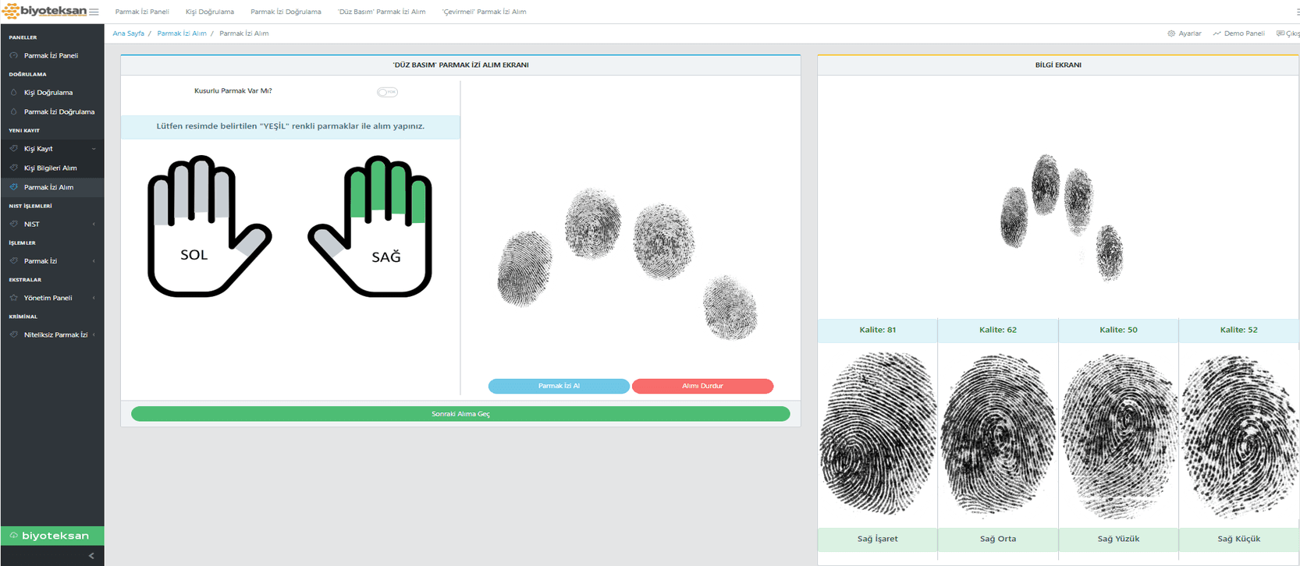Click the Sağ Orta finger name label
1300x566 pixels.
(x=998, y=539)
